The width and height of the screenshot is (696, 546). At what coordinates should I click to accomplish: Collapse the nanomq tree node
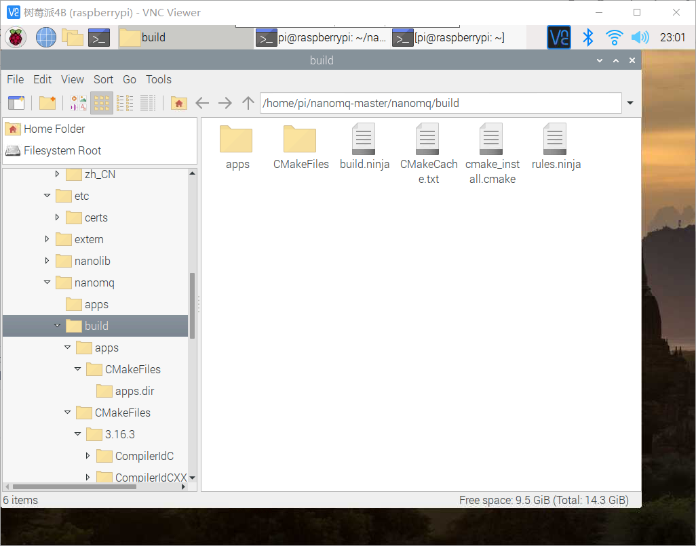(47, 282)
